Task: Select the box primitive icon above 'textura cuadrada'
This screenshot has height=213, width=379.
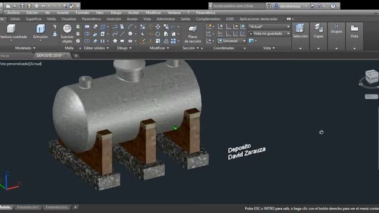Action: tap(11, 28)
